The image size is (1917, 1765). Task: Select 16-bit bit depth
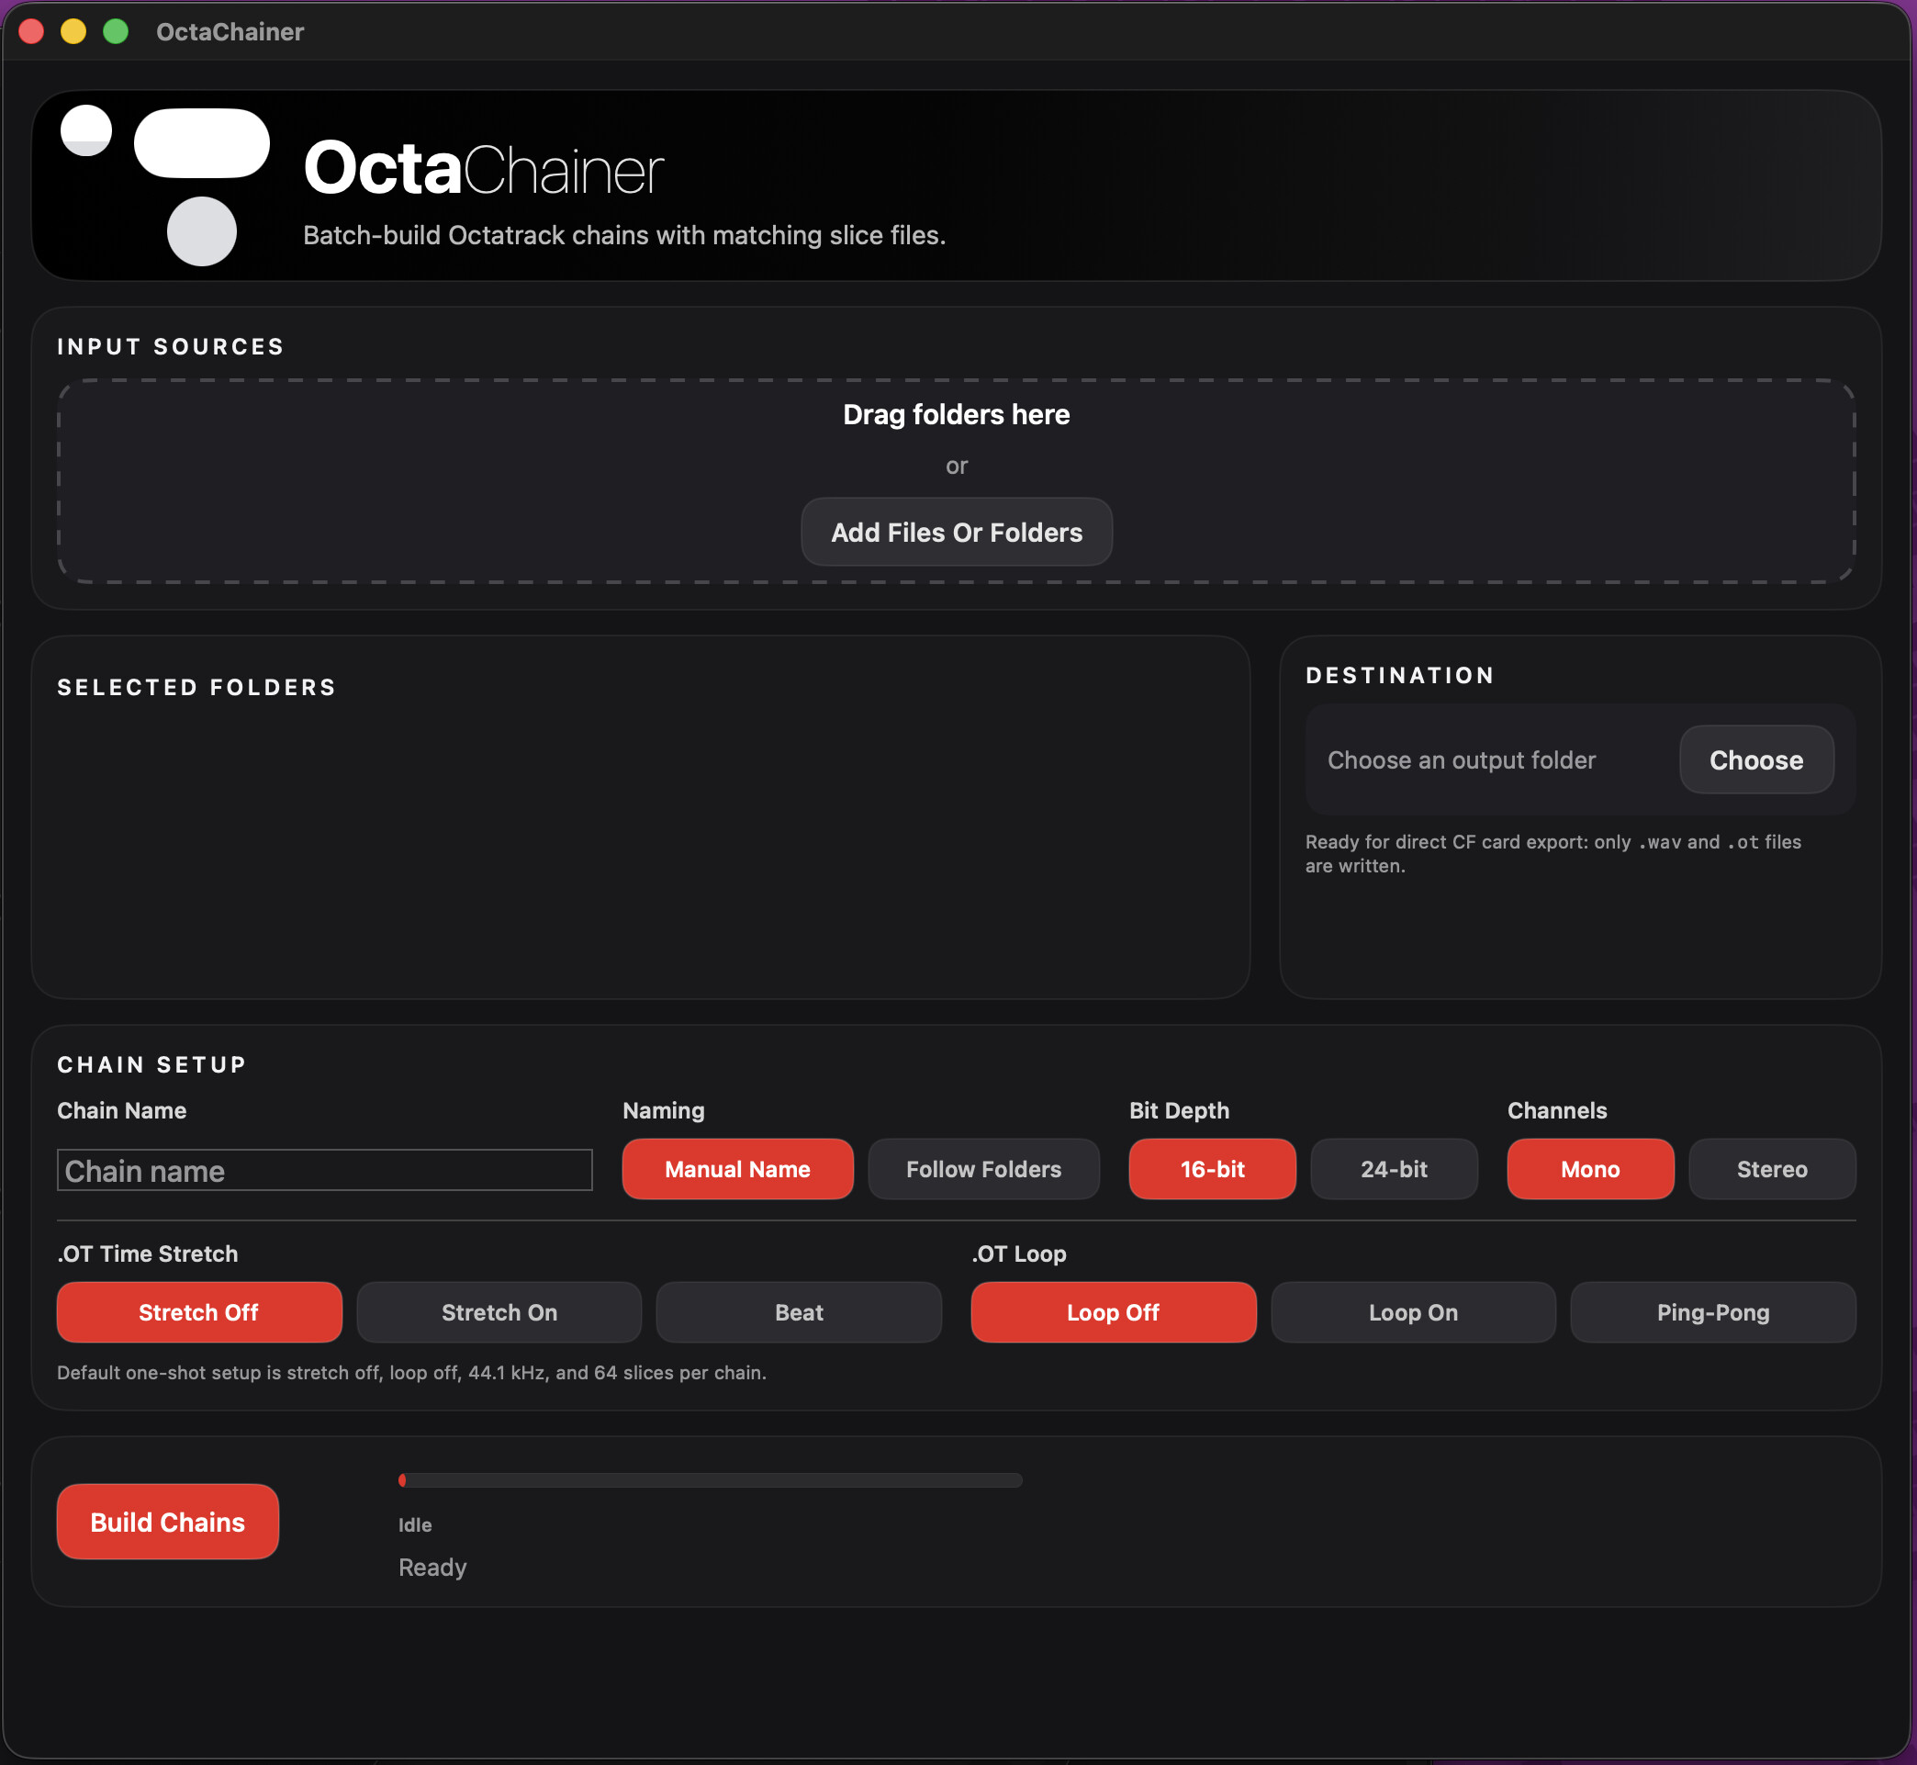pos(1213,1169)
